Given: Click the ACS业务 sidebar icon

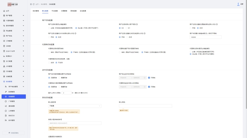Looking at the screenshot, I should pos(4,51).
